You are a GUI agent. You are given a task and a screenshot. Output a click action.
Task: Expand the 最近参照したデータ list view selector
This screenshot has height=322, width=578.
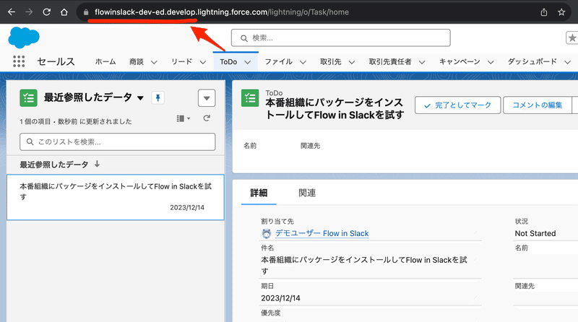pos(140,98)
